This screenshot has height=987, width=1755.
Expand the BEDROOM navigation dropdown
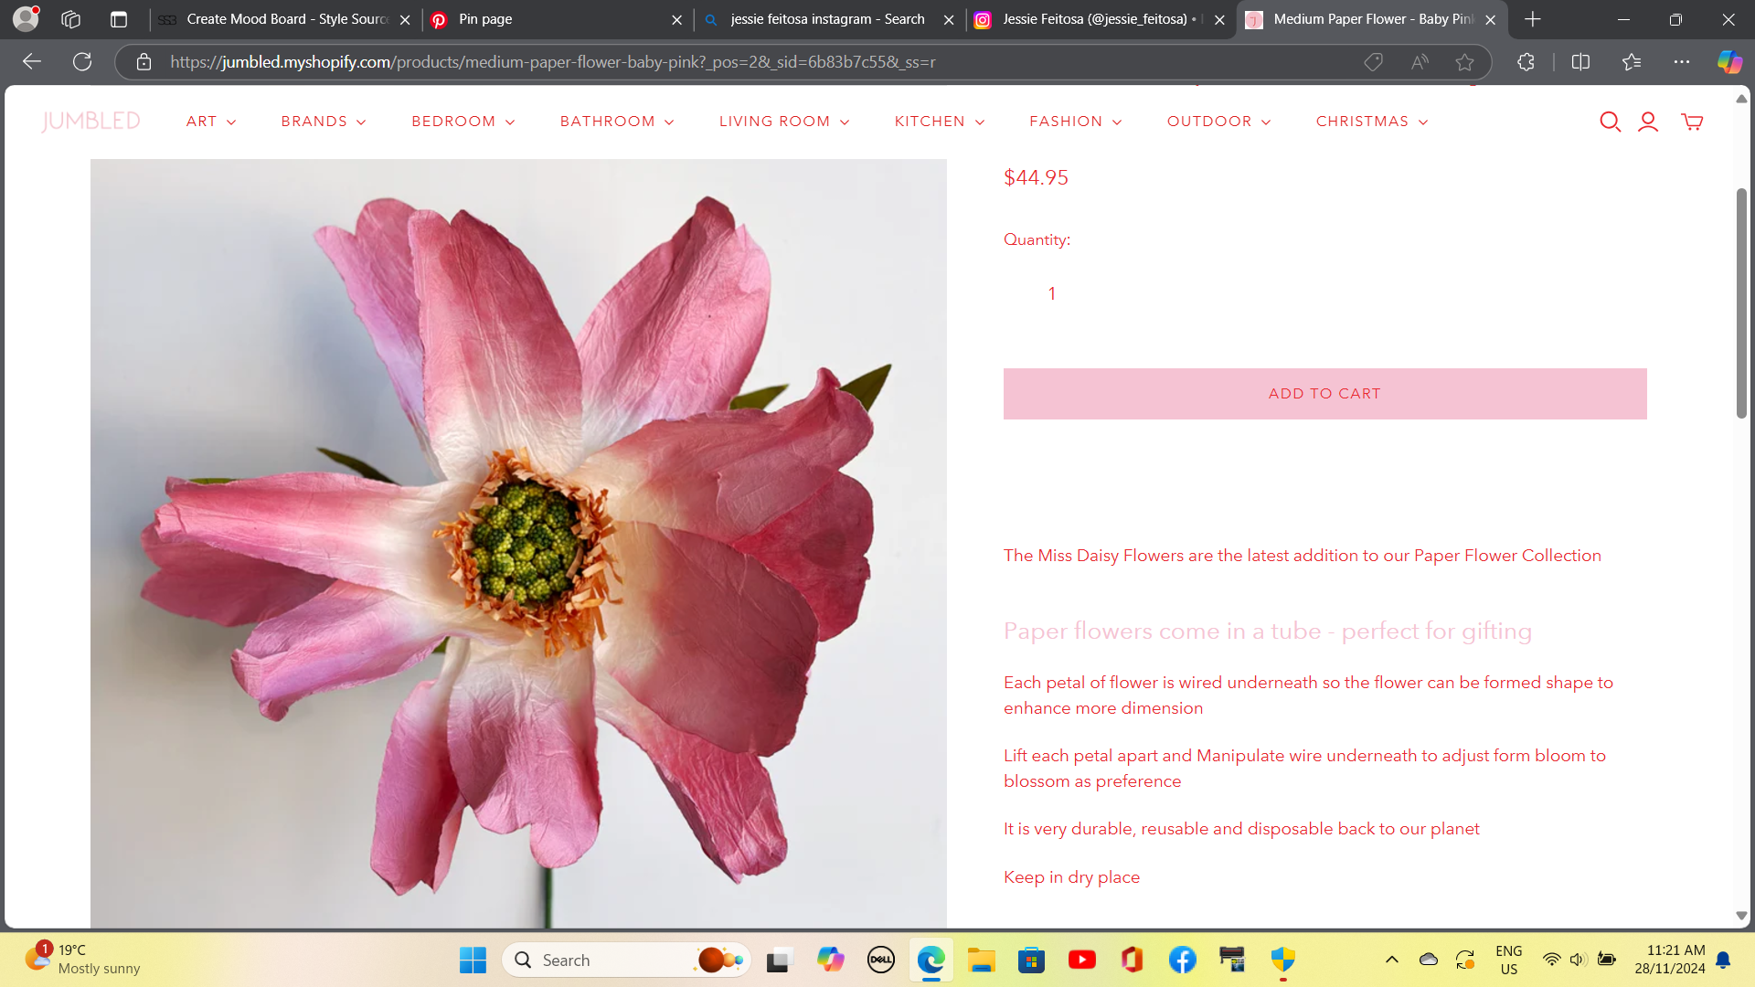tap(463, 122)
